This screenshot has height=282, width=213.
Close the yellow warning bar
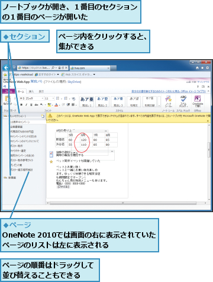pyautogui.click(x=208, y=121)
